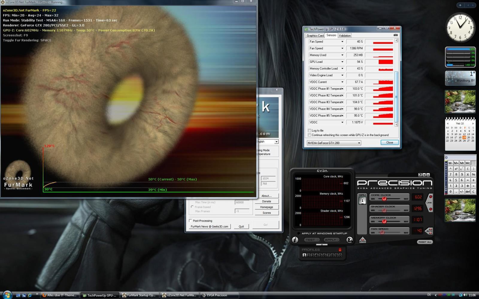Click the square root key on calculator gadget
The height and width of the screenshot is (299, 479).
click(x=462, y=169)
